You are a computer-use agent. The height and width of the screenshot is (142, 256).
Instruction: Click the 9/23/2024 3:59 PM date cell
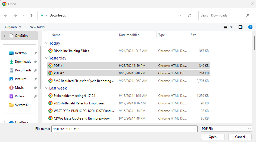[132, 66]
